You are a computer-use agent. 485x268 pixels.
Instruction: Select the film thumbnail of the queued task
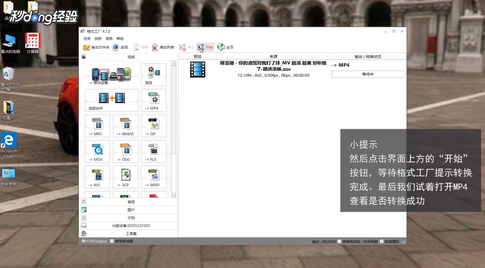coord(198,69)
